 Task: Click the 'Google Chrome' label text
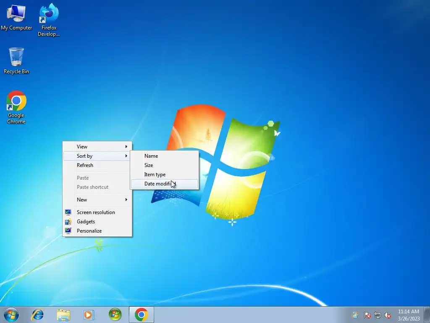[x=16, y=118]
